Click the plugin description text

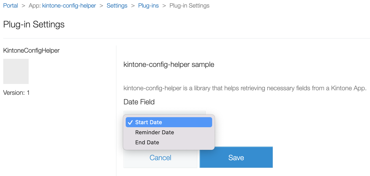(245, 88)
